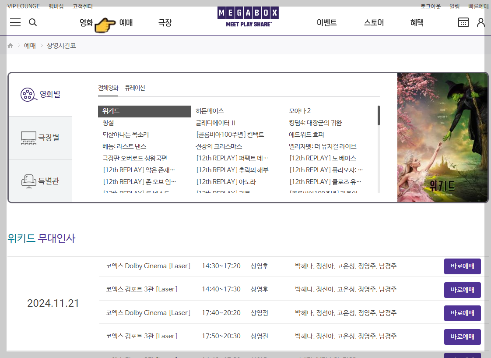Open 빠른예매 quick booking
The height and width of the screenshot is (358, 491).
(x=478, y=6)
